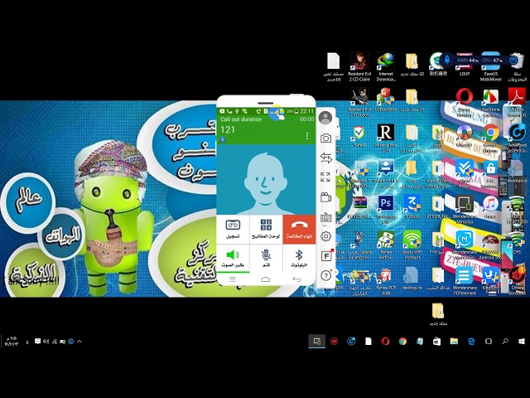The height and width of the screenshot is (398, 530).
Task: Open Resident Evil 2 CD Claire shortcut
Action: point(359,66)
